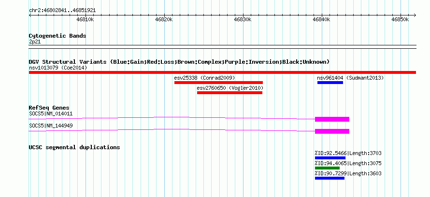
Task: Click the nsv961404 blue gain variant bar
Action: 330,83
